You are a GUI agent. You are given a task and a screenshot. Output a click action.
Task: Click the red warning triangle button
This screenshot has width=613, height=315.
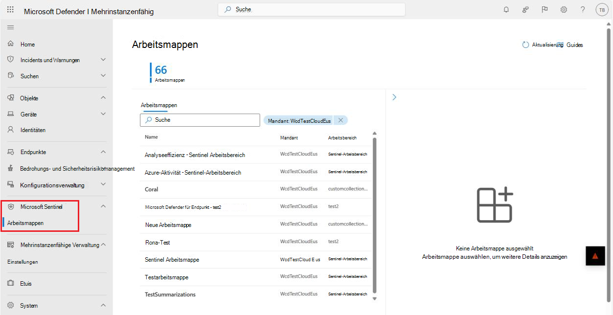click(x=595, y=256)
